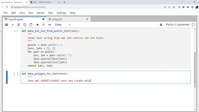Click the scrollbar up arrow
This screenshot has height=112, width=199.
[195, 29]
